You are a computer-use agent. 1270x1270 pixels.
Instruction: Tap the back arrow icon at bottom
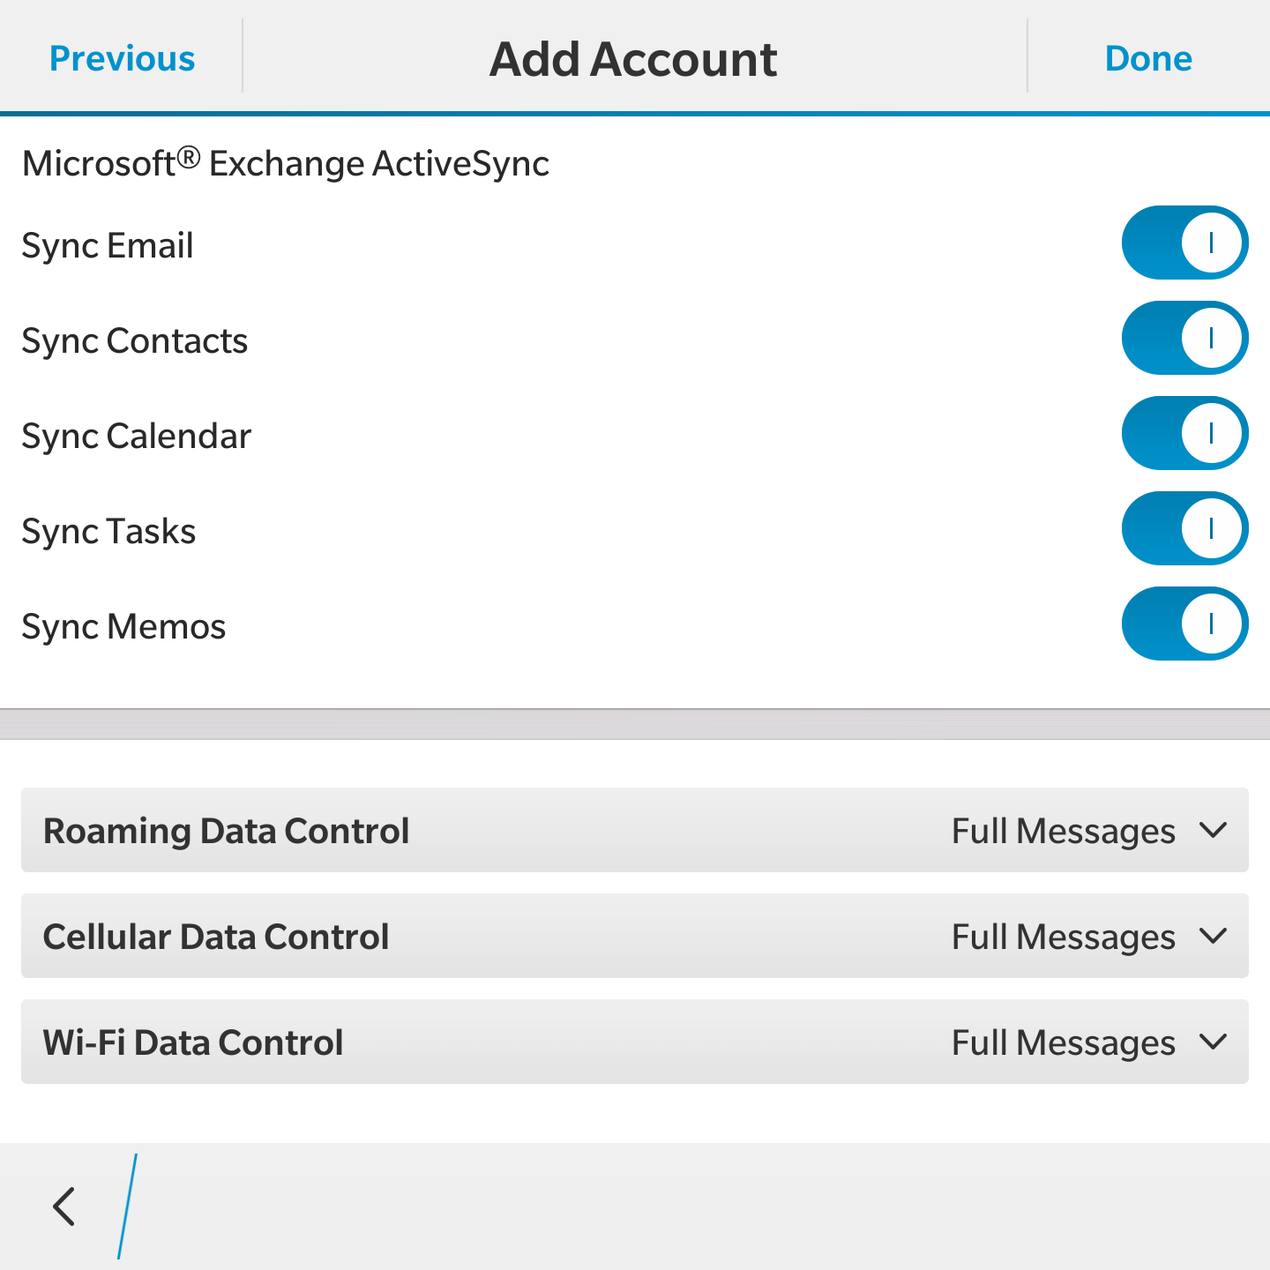(x=64, y=1206)
